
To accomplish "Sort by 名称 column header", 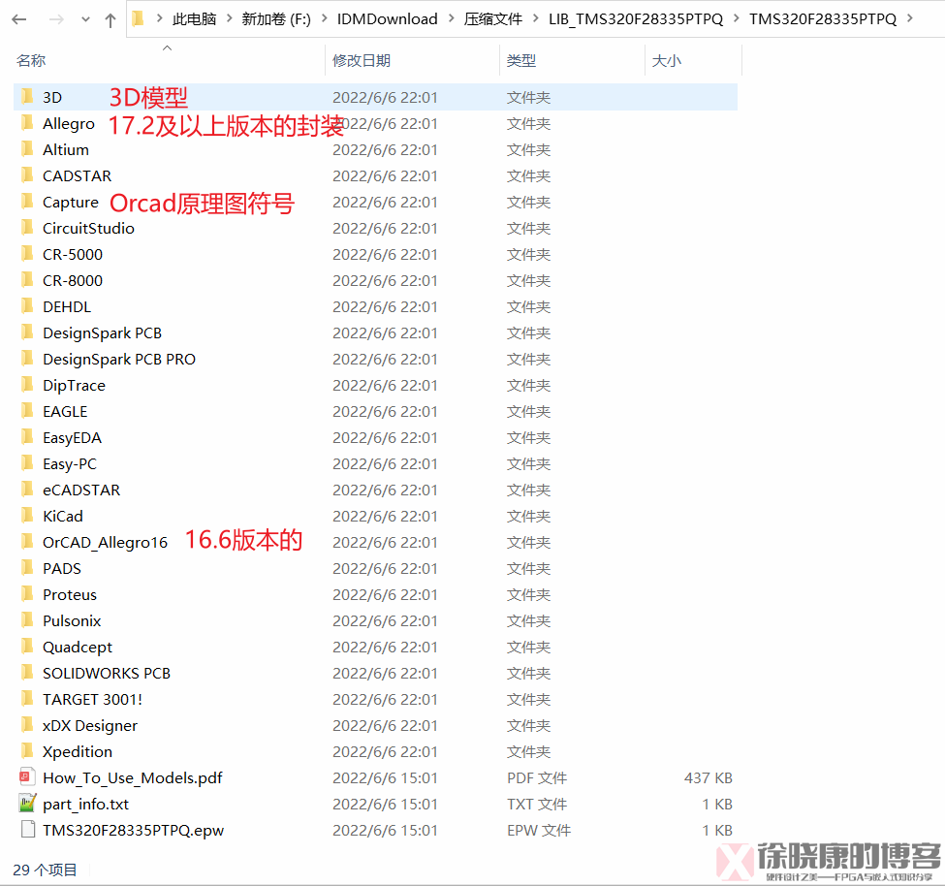I will (31, 60).
